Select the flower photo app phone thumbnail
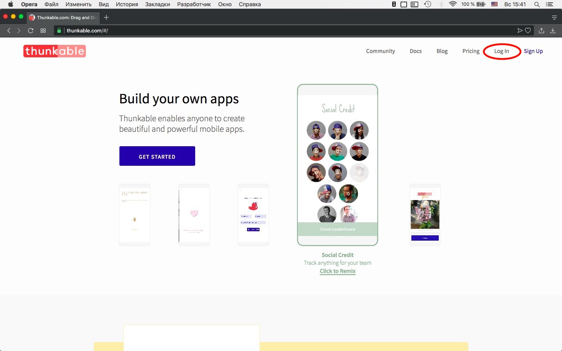 point(425,215)
